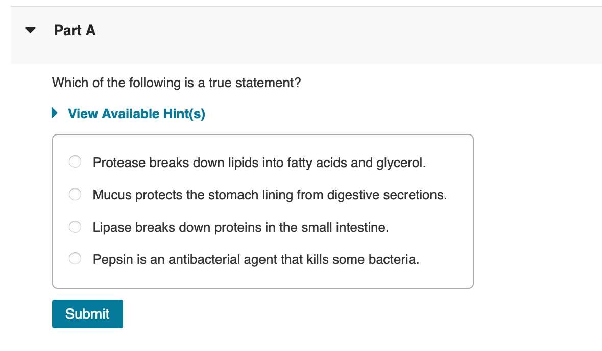Click the Submit button
Screen dimensions: 602x351
click(87, 314)
